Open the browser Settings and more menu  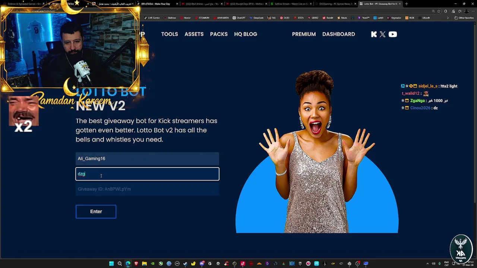(473, 11)
